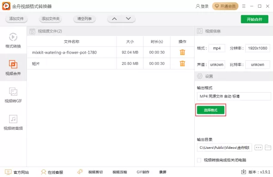
Task: Open the 视频转音频 sidebar tab
Action: pyautogui.click(x=13, y=122)
